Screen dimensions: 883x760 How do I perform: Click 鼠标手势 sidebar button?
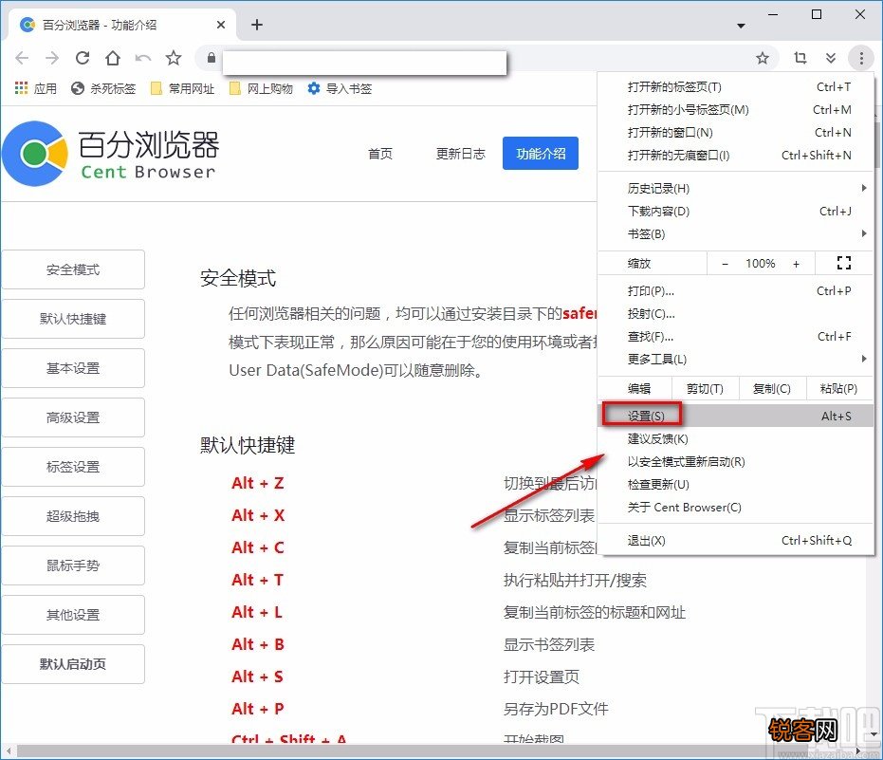[x=73, y=565]
